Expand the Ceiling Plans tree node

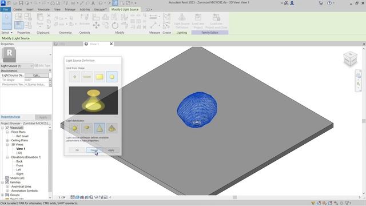tap(7, 140)
